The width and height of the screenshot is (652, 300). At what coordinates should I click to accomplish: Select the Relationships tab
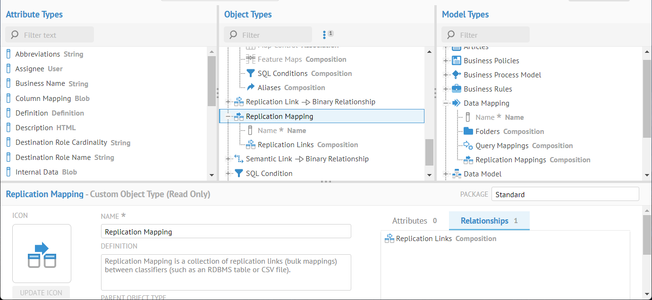(x=489, y=221)
